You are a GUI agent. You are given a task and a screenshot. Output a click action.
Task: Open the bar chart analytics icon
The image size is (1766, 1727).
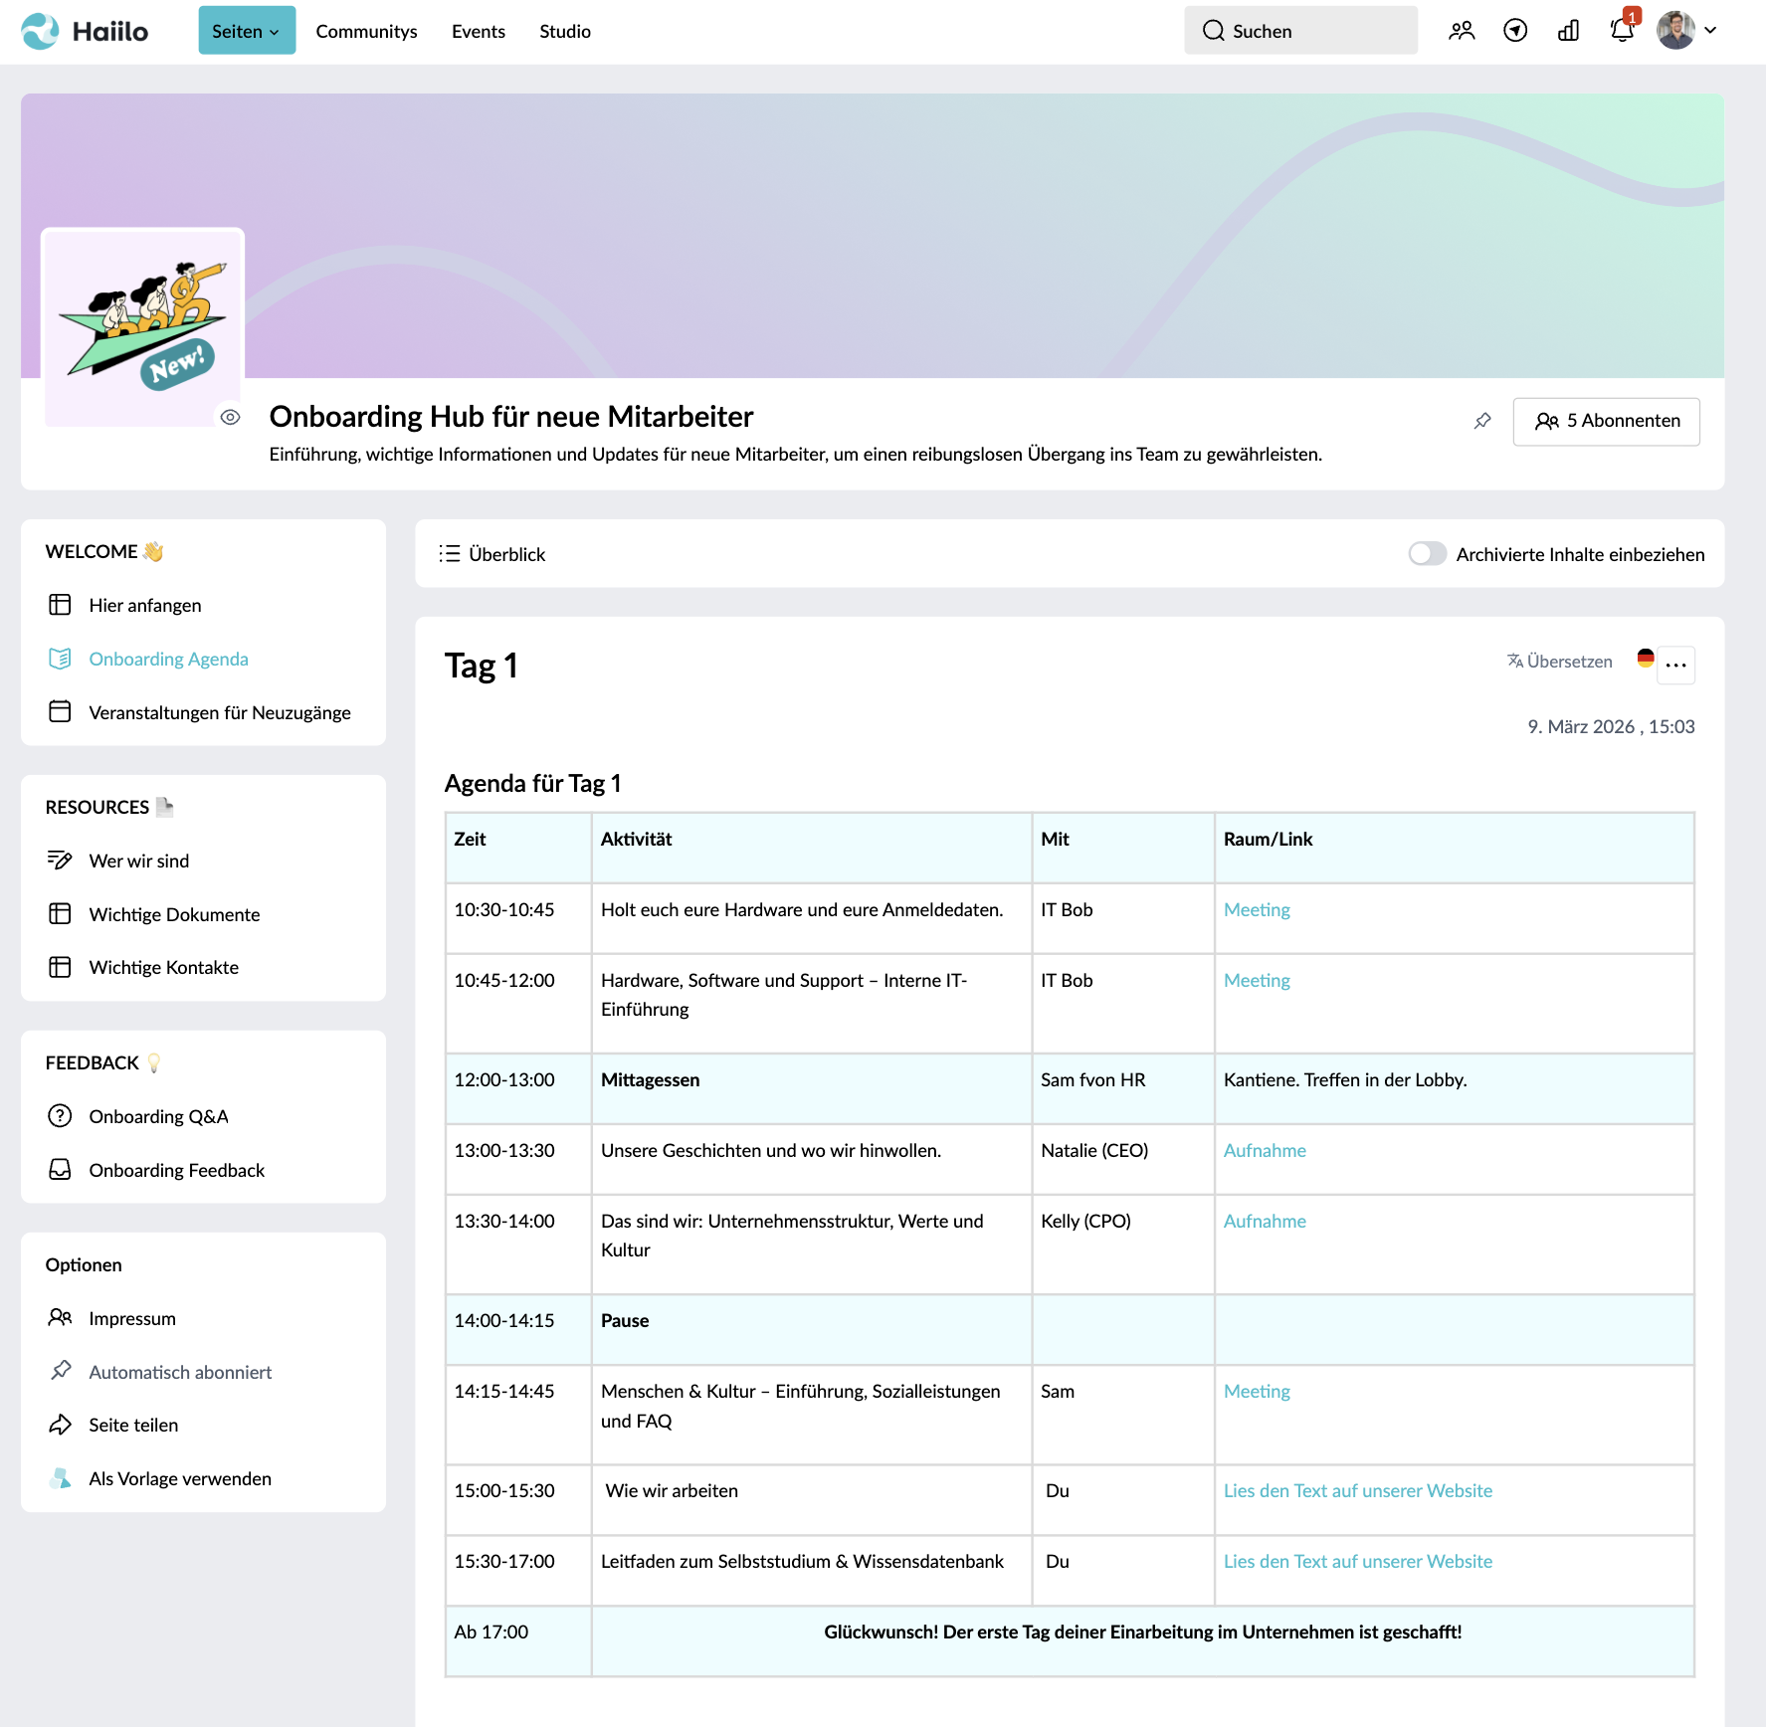coord(1569,31)
